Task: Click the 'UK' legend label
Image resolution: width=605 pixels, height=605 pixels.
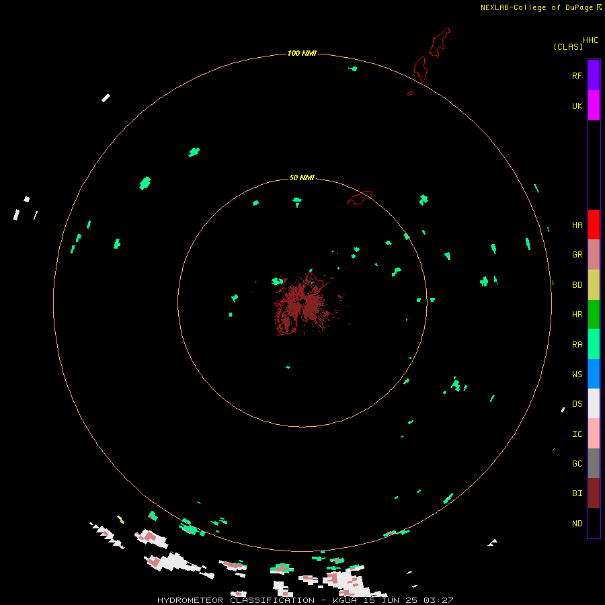Action: [x=577, y=106]
